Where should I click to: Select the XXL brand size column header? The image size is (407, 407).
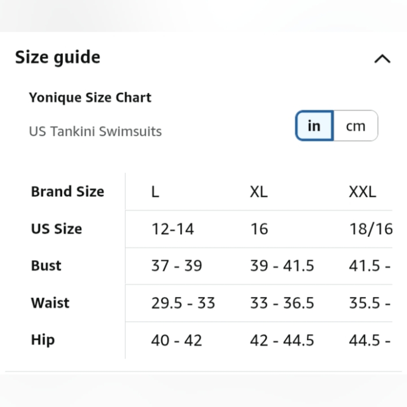pyautogui.click(x=362, y=192)
